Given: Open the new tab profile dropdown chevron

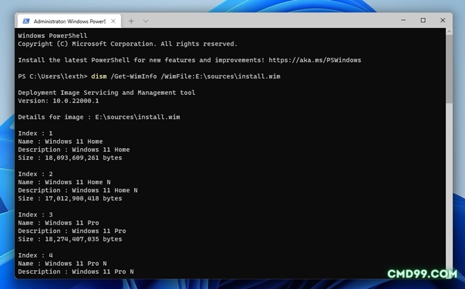Looking at the screenshot, I should coord(145,21).
